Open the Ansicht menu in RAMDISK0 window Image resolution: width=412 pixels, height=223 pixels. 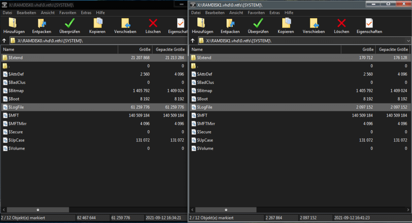[x=47, y=13]
